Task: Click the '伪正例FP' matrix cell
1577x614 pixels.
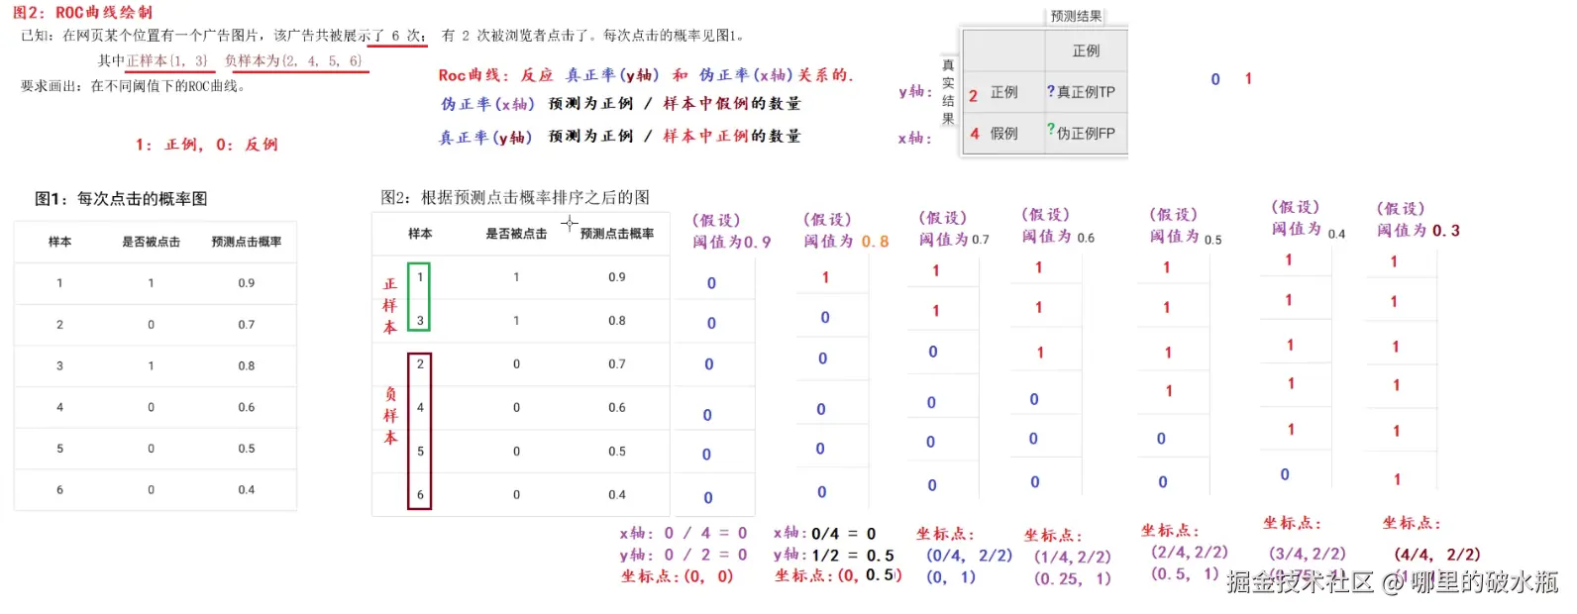Action: [1086, 133]
